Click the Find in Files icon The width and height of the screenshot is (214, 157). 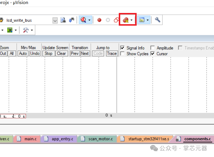tap(63, 20)
